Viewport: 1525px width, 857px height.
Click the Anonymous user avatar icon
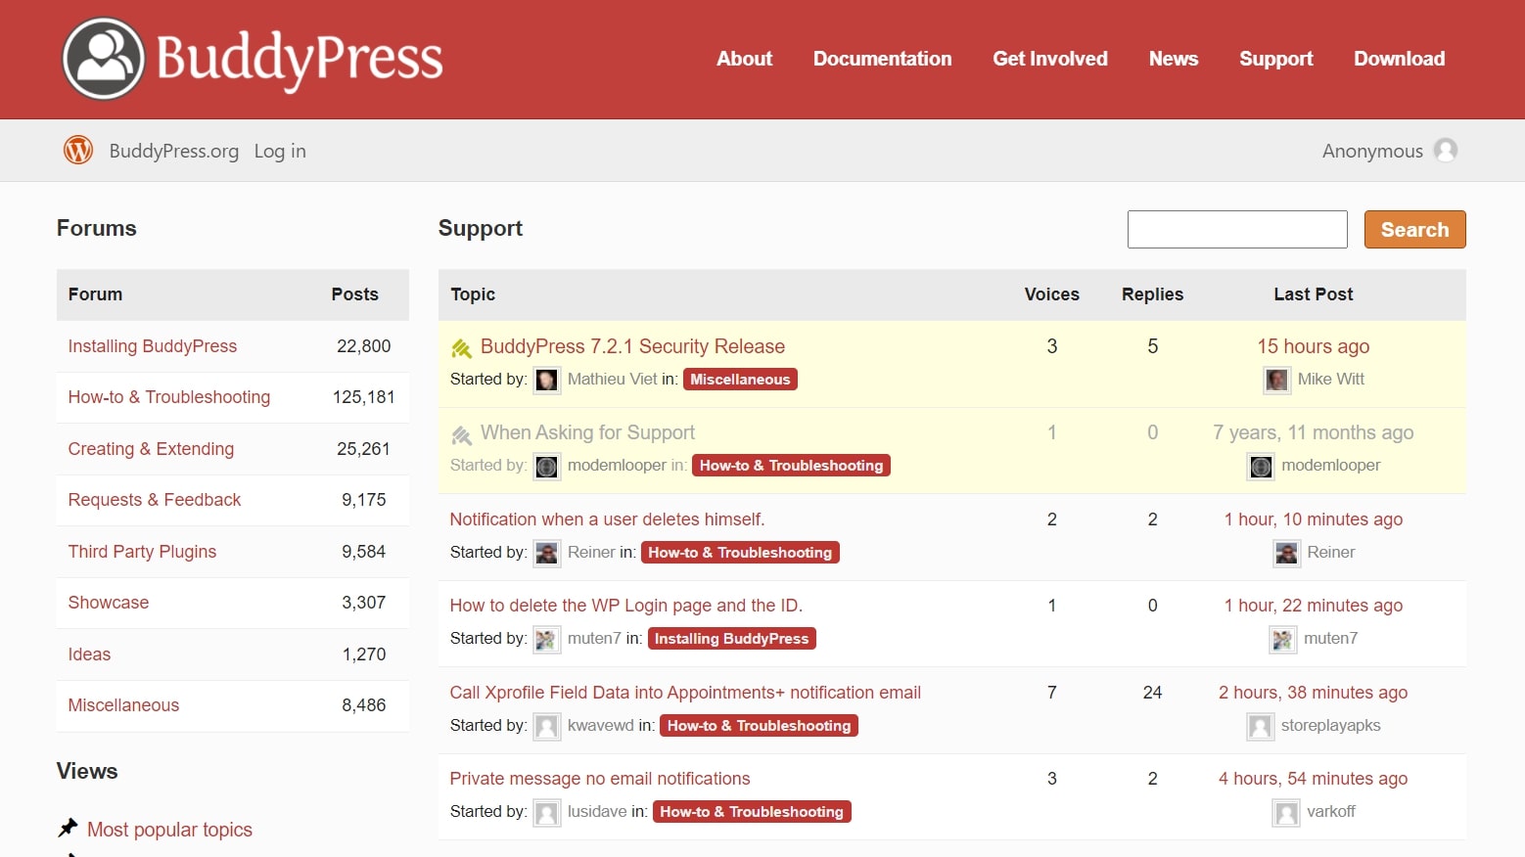click(1446, 150)
